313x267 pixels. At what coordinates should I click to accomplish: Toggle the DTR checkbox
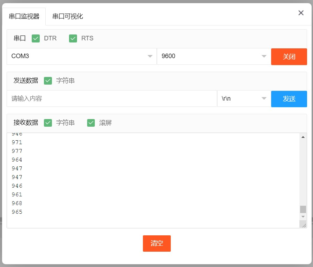(x=36, y=38)
